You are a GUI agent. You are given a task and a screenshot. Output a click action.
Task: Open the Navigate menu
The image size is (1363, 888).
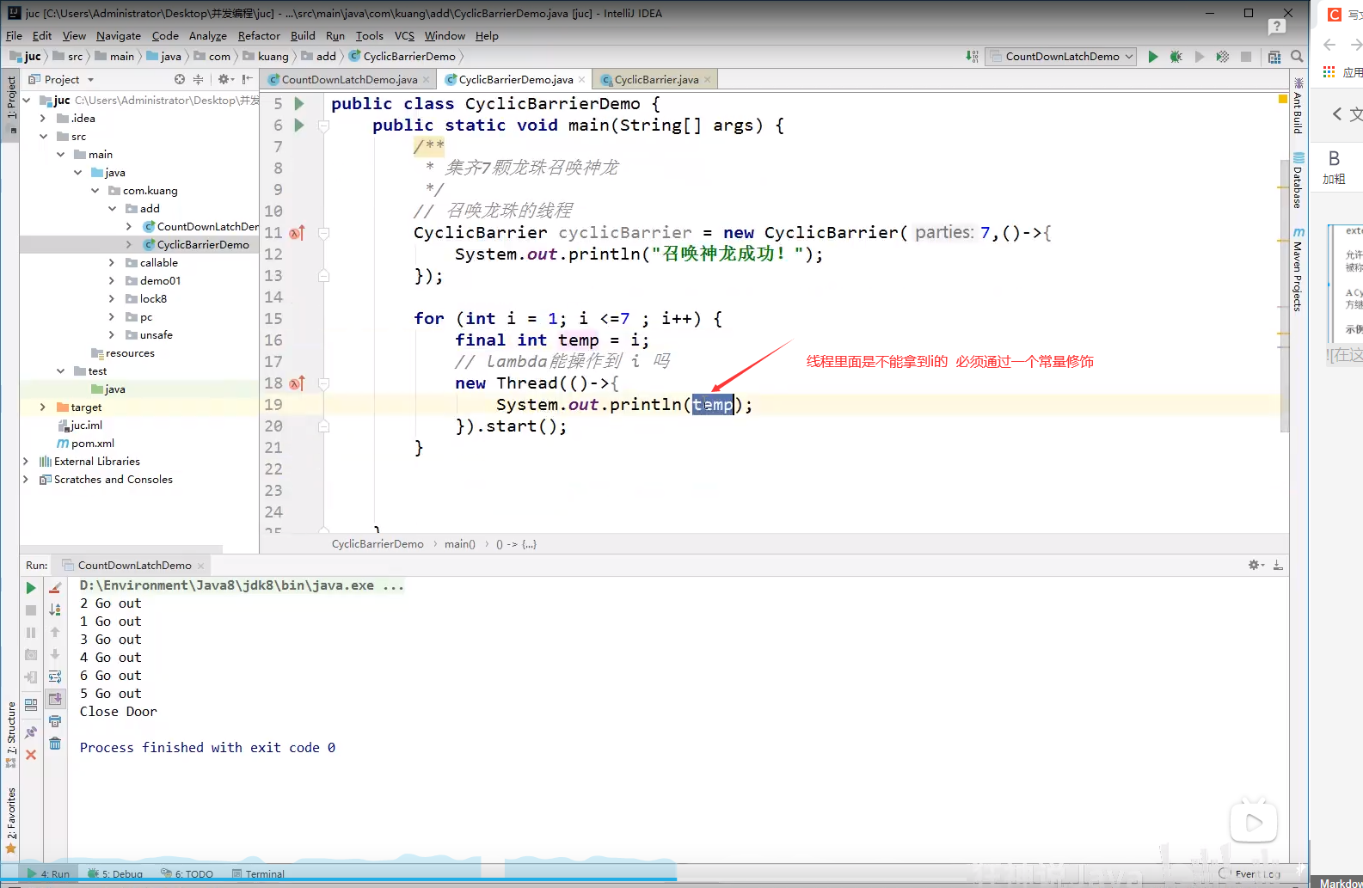tap(119, 36)
